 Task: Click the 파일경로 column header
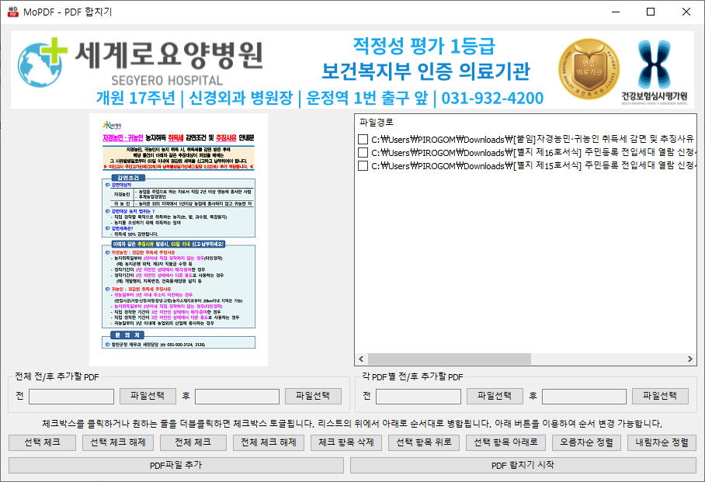point(377,123)
